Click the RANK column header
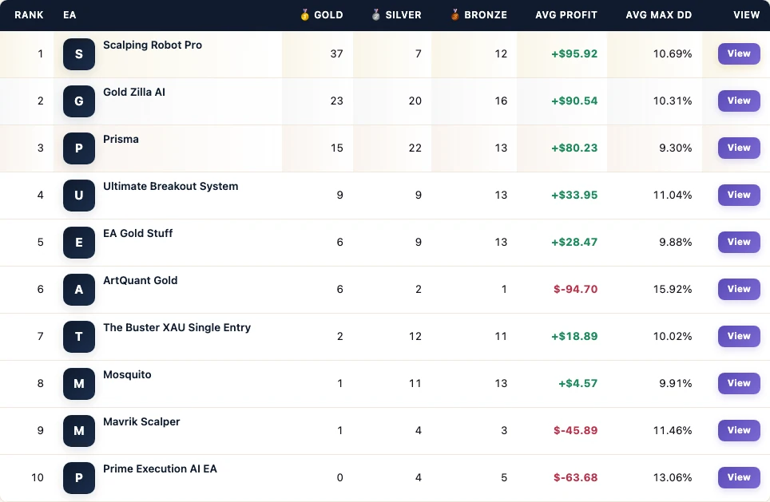Screen dimensions: 770x502 pos(29,15)
